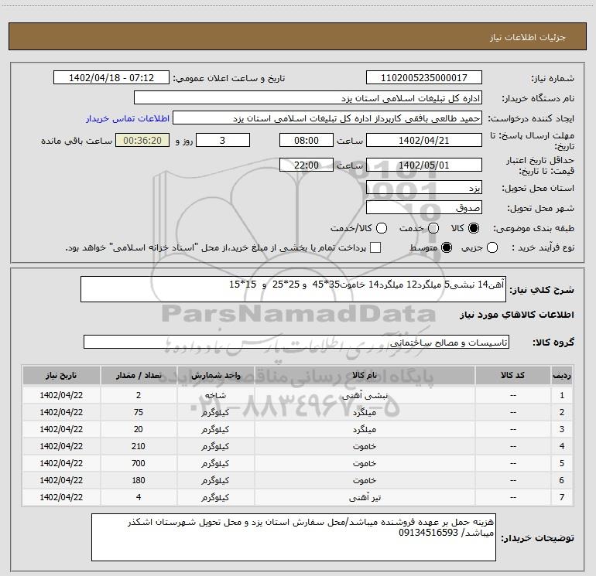
Task: Click the quantity 700 cell
Action: (x=139, y=464)
